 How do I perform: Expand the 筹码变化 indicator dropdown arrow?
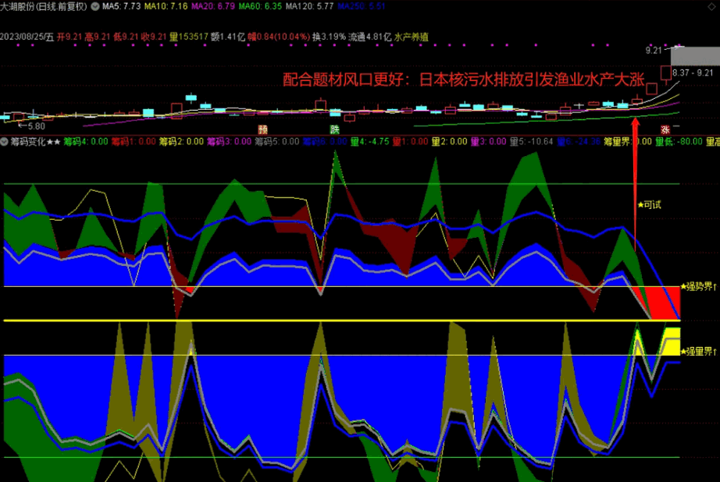pos(4,142)
